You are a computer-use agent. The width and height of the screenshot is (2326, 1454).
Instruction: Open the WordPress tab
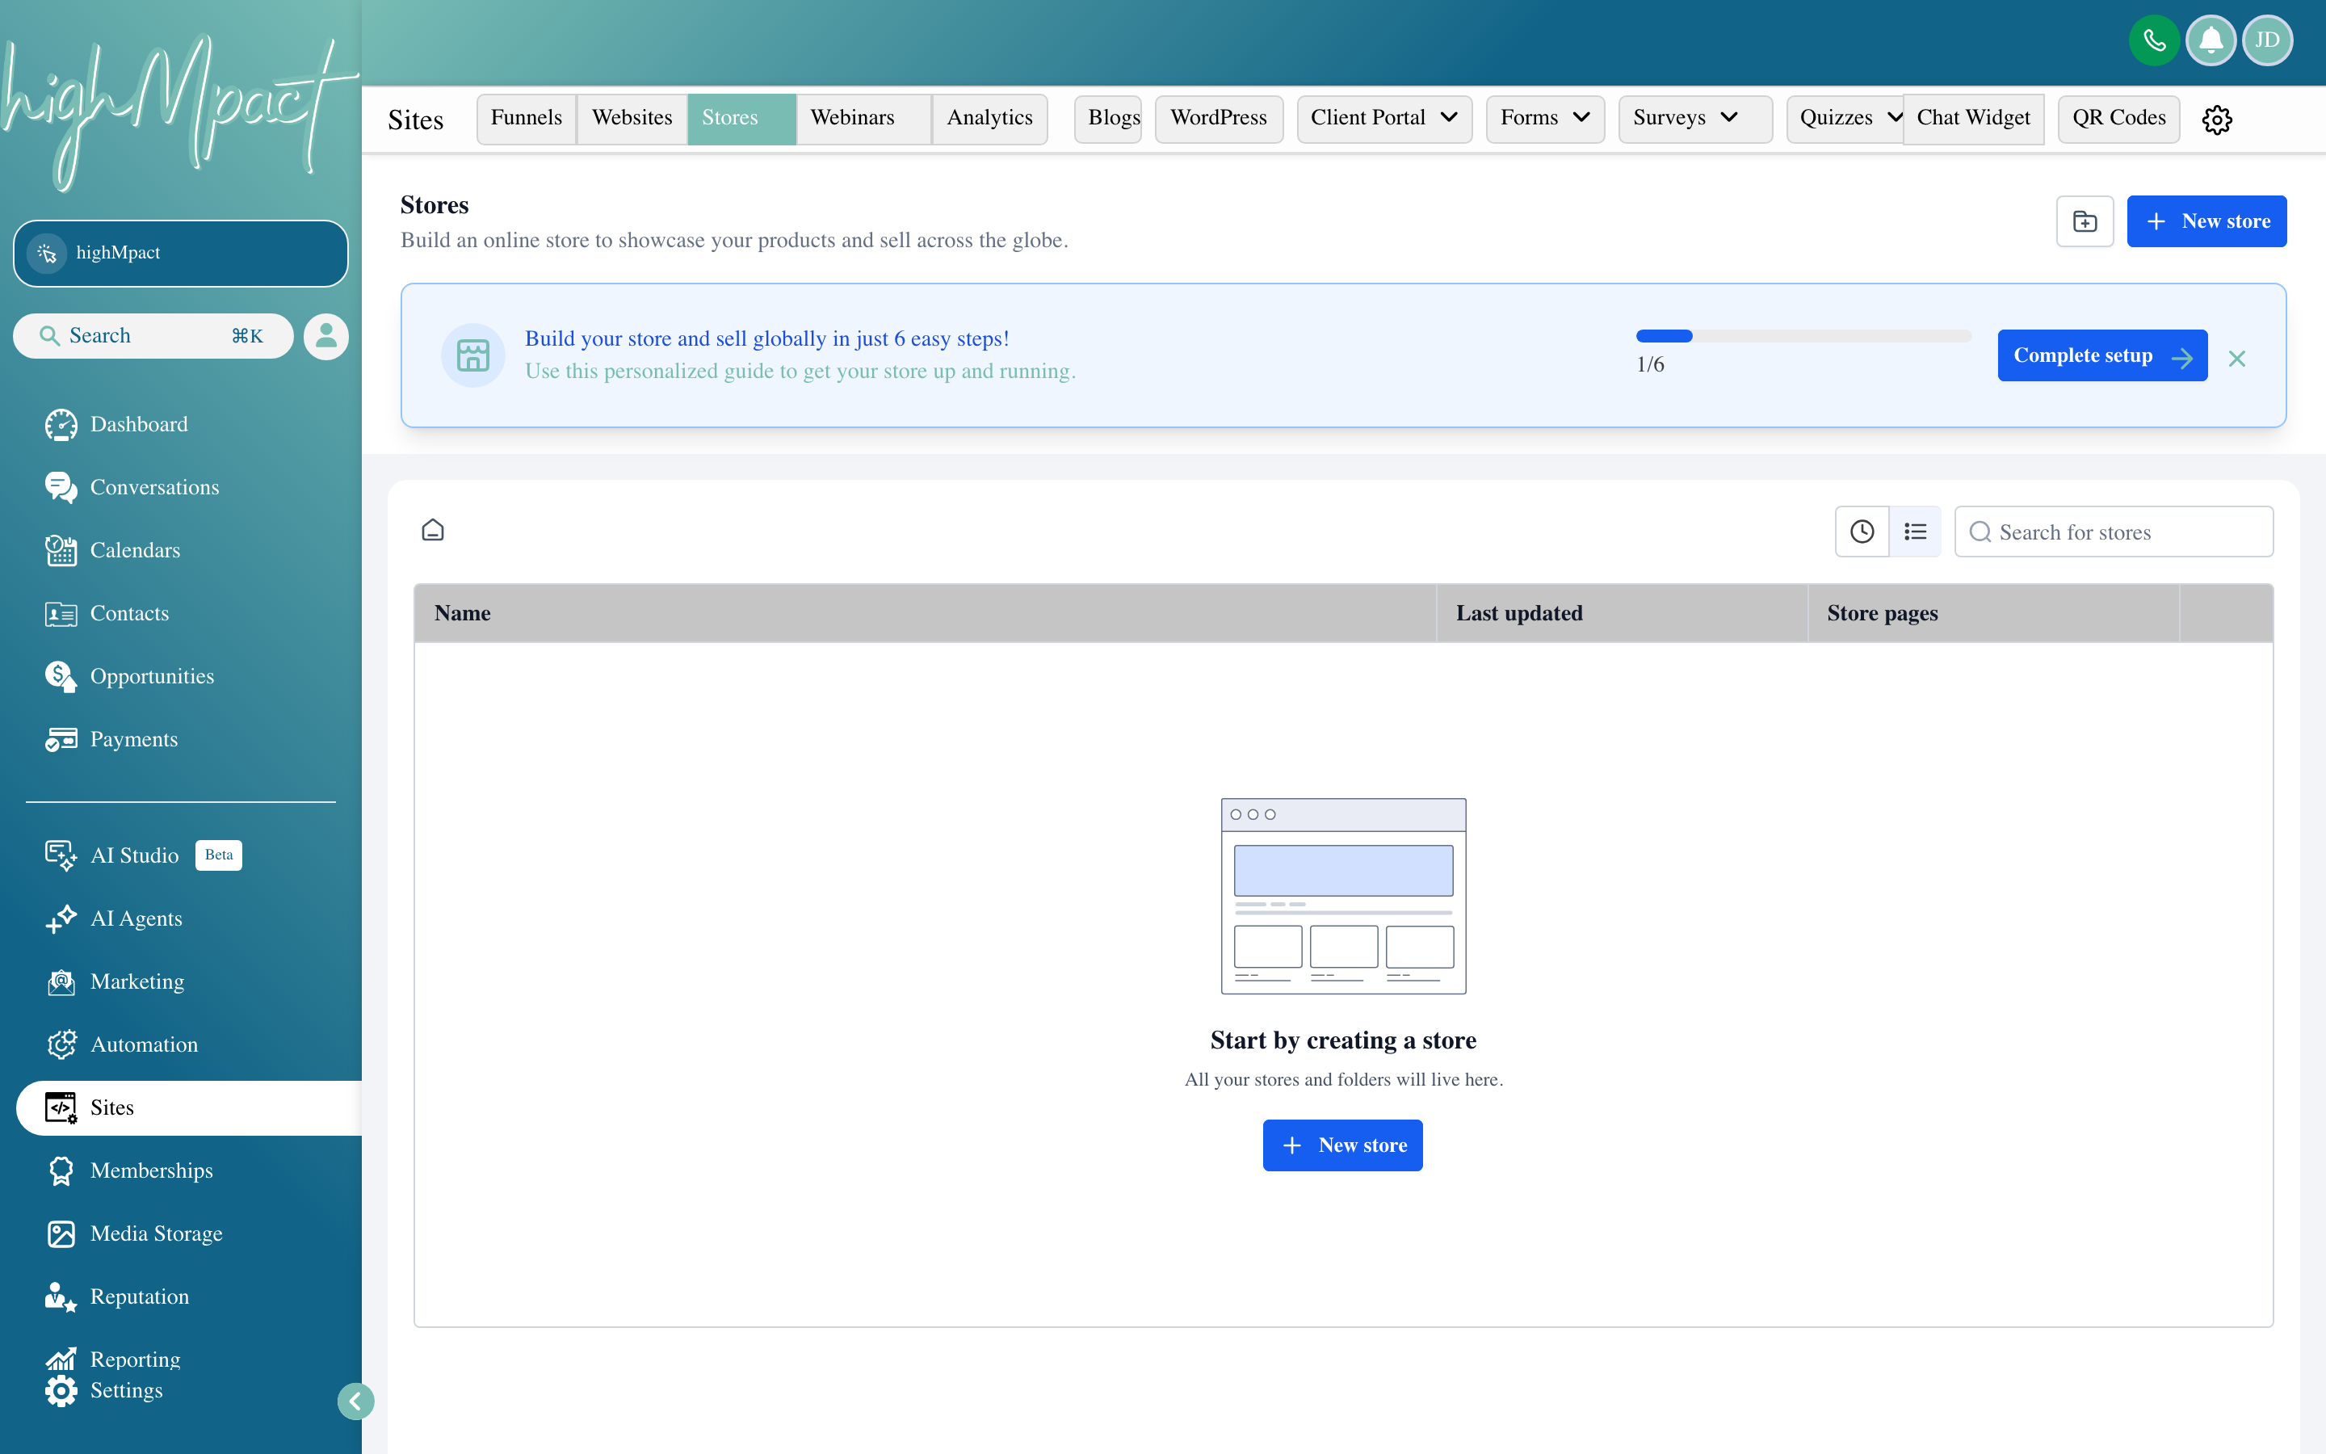click(1219, 118)
